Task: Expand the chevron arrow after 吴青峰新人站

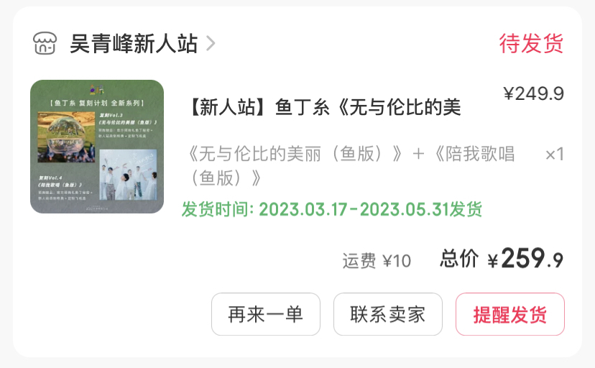Action: pyautogui.click(x=211, y=43)
